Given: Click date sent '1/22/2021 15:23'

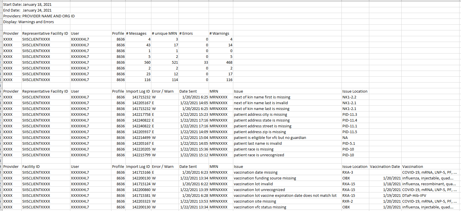Looking at the screenshot, I should point(194,115).
